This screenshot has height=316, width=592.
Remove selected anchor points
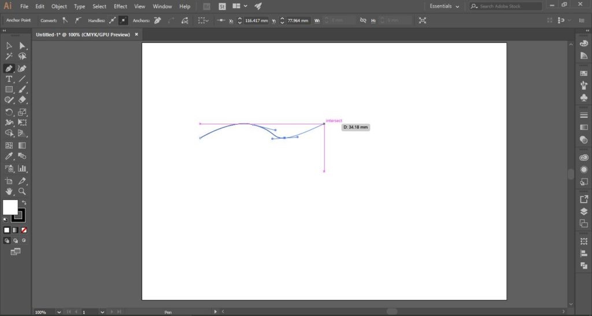(x=157, y=20)
